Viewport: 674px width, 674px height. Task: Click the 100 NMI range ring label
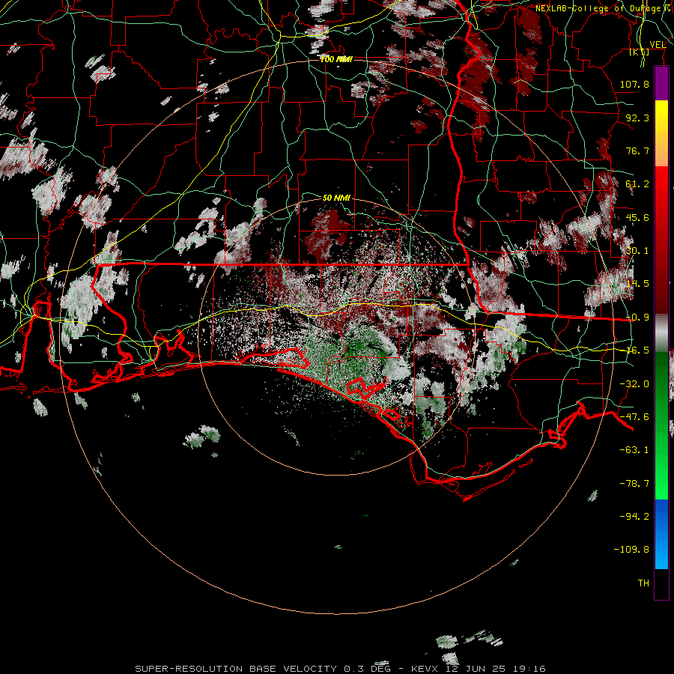336,59
